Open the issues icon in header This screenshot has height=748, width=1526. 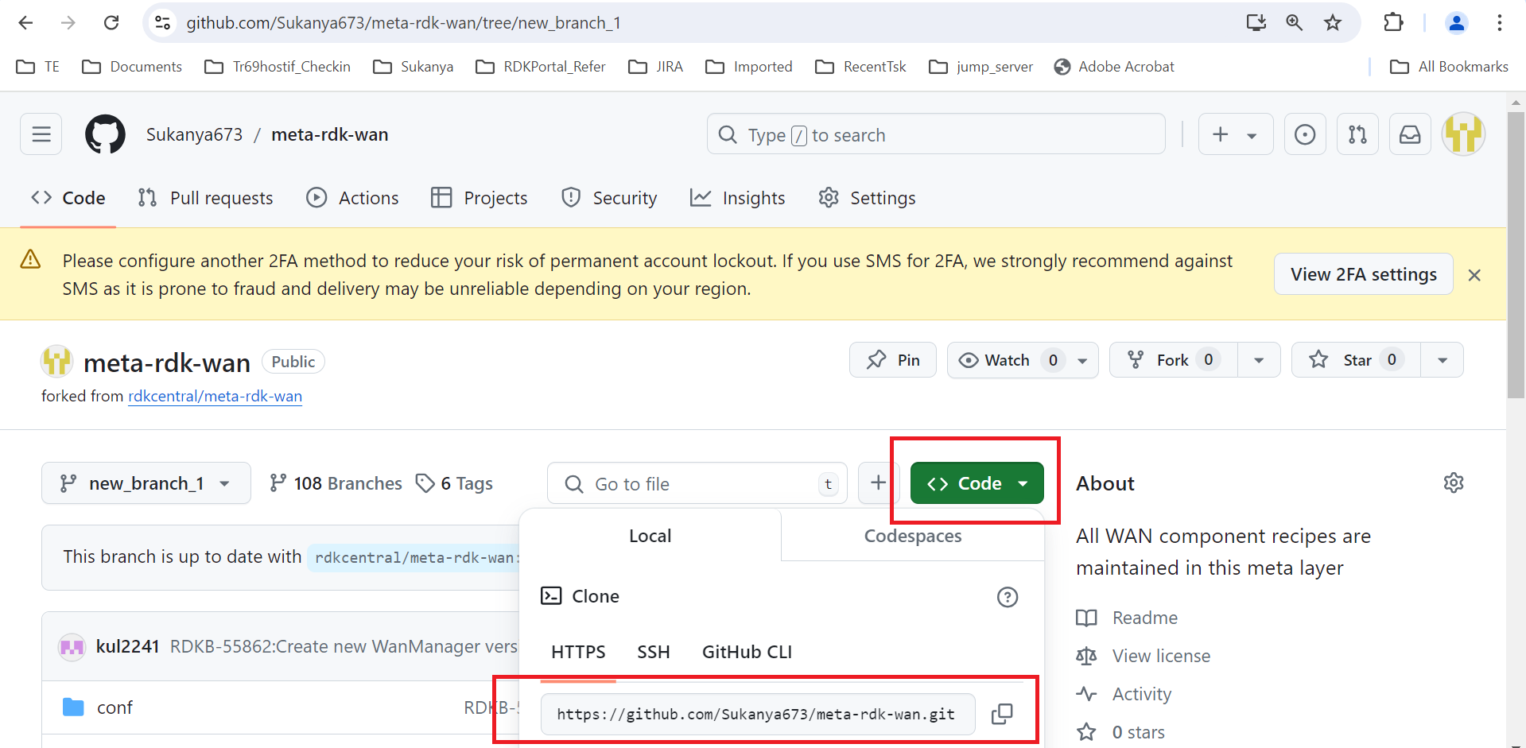pos(1305,134)
